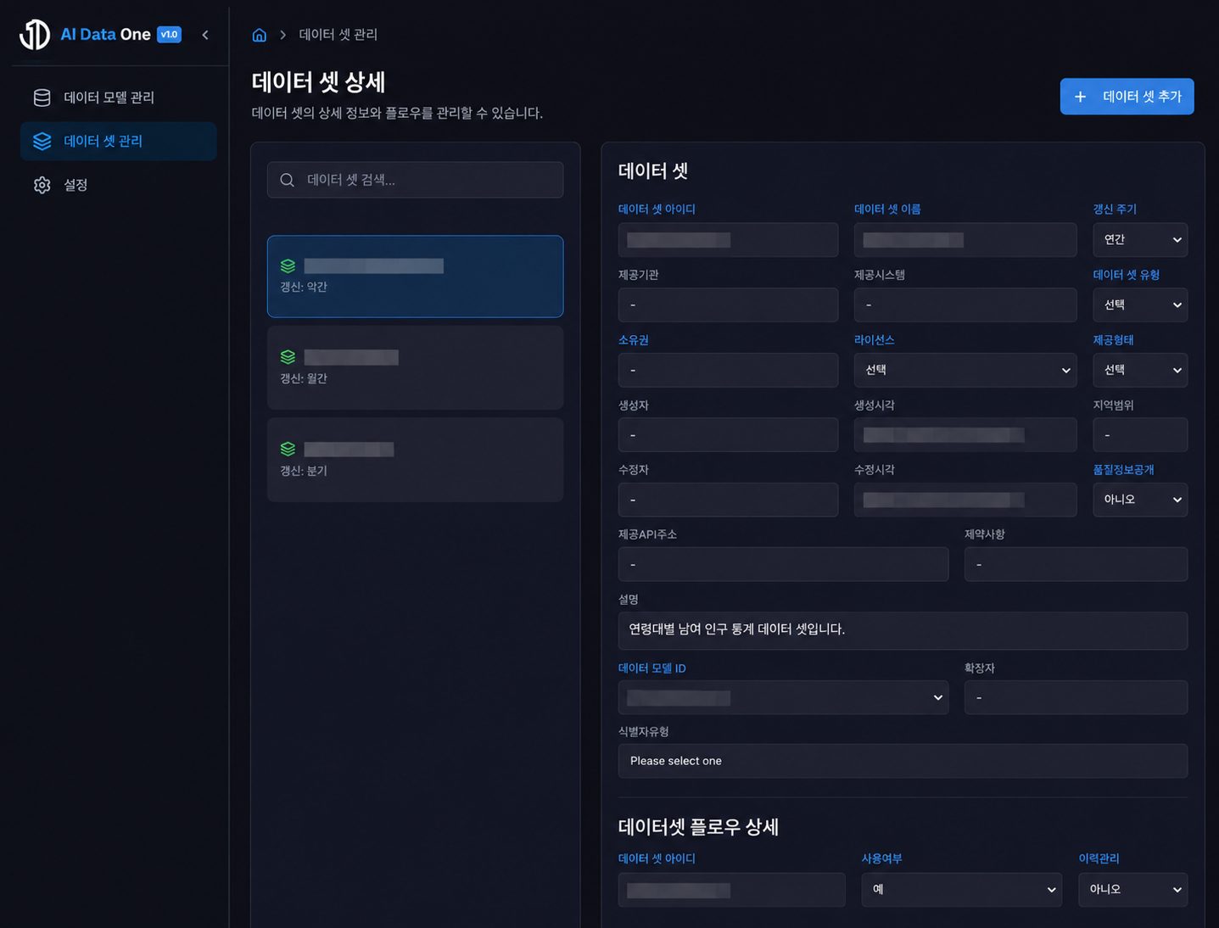Image resolution: width=1219 pixels, height=928 pixels.
Task: Click the layers icon next to 데이터 셋 관리
Action: pos(42,141)
